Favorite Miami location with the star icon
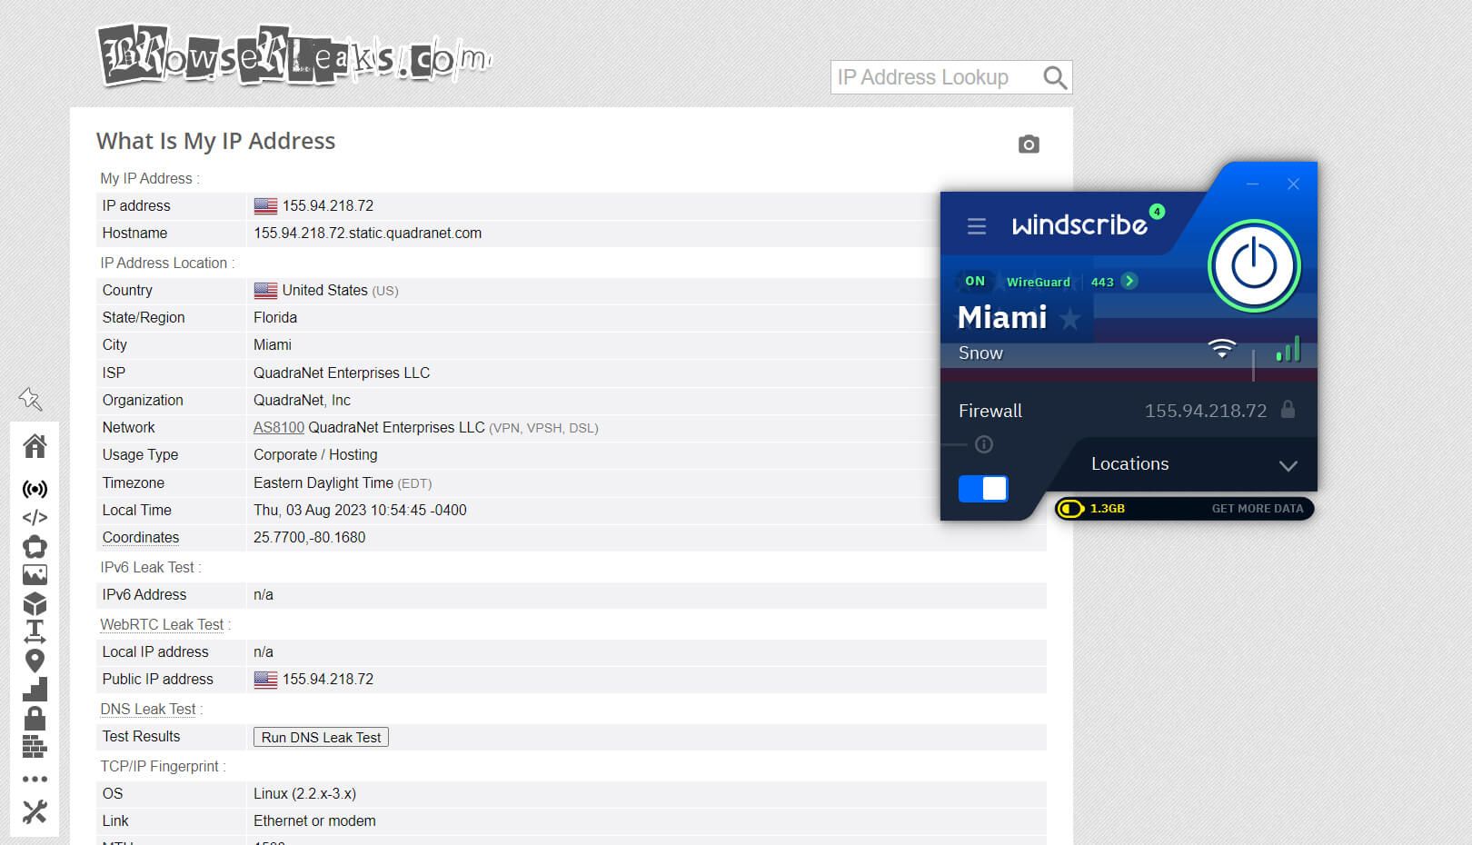 pos(1070,319)
